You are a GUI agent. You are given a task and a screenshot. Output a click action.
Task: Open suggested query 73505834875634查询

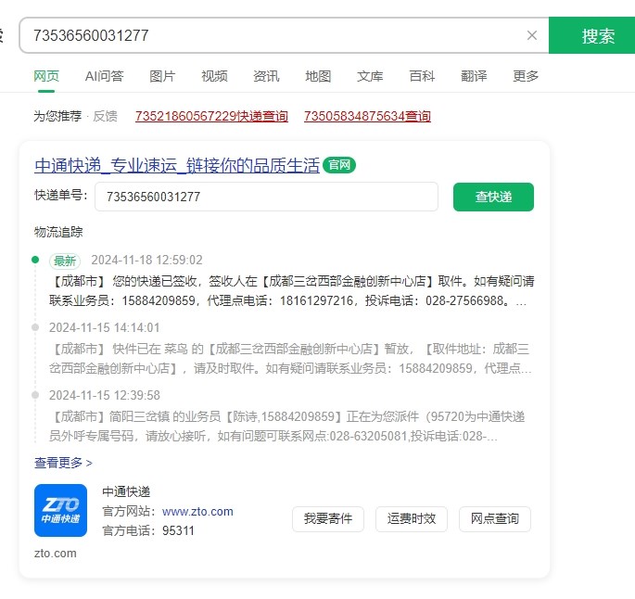(x=367, y=116)
